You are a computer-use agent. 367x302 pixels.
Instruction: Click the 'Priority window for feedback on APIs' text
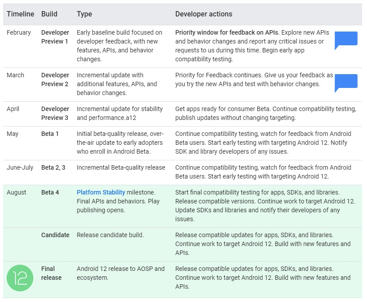(227, 32)
